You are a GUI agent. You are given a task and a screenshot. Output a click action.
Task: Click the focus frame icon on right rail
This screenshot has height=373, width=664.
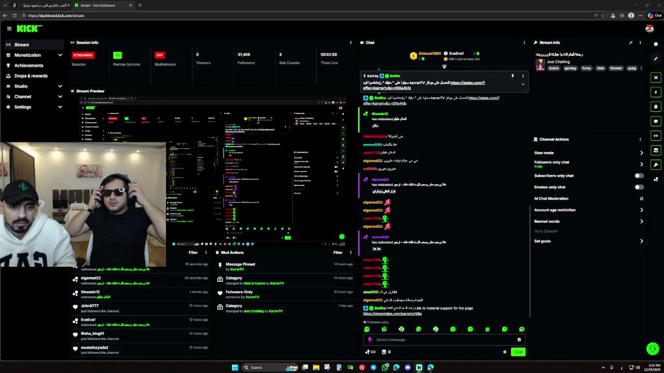click(656, 78)
